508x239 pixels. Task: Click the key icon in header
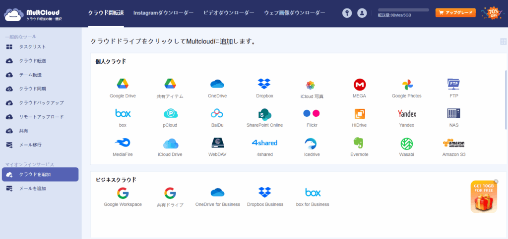pyautogui.click(x=347, y=13)
